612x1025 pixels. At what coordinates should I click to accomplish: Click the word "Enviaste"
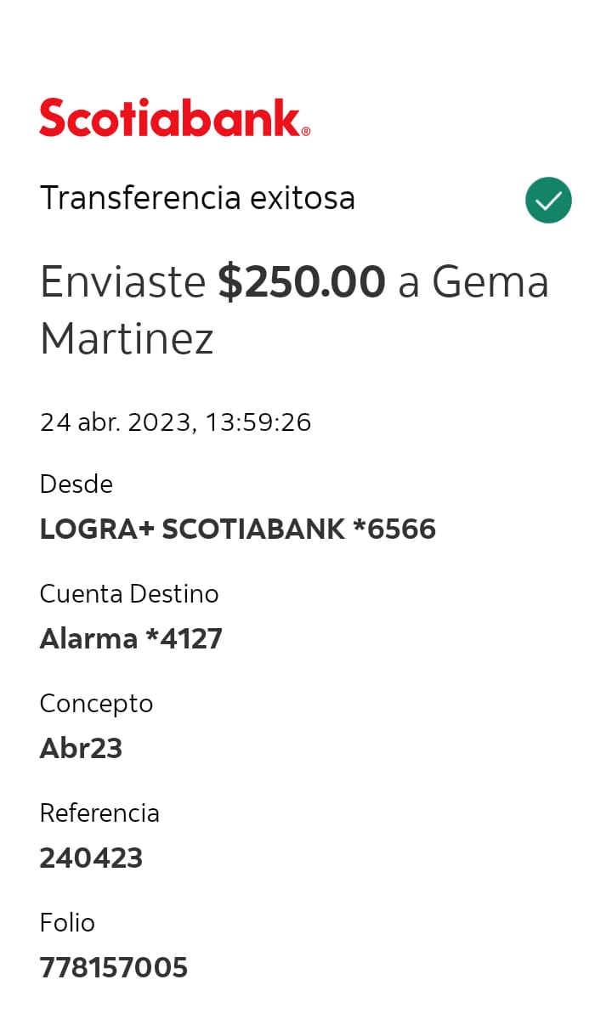122,282
